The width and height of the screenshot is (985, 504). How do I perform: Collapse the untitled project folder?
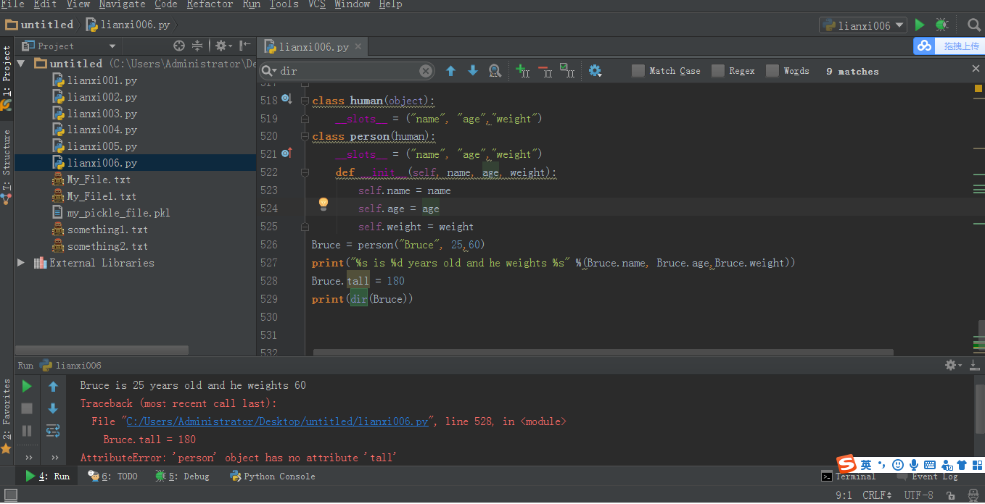(21, 64)
